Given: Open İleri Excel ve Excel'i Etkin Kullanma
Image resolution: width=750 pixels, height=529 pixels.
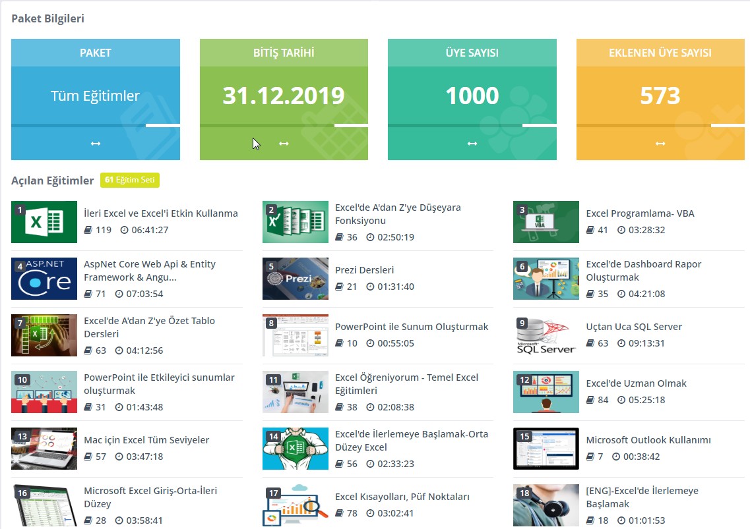Looking at the screenshot, I should [x=160, y=213].
